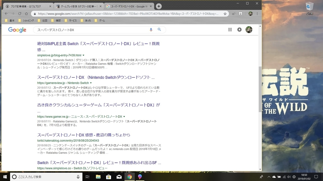Go to the Google logo homepage
Screen dimensions: 323x181
17,30
